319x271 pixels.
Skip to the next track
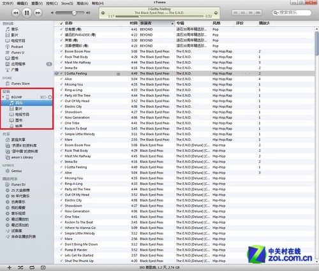[38, 13]
